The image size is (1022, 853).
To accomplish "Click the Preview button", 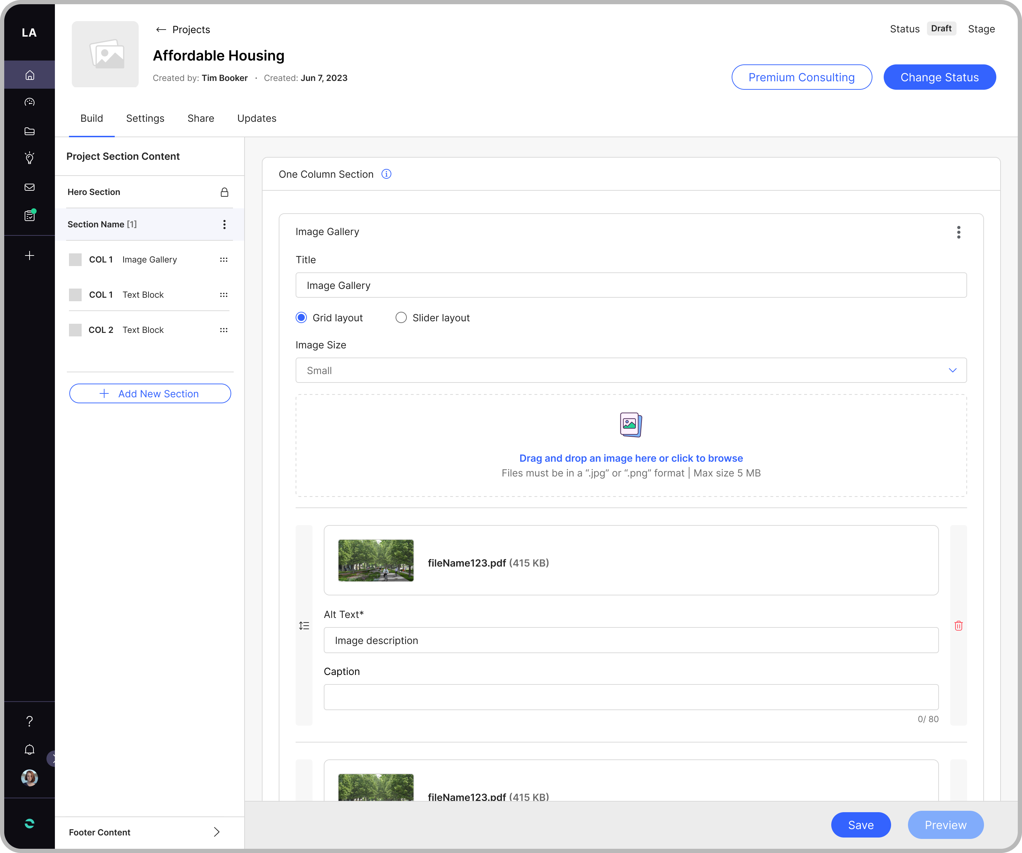I will [x=946, y=825].
